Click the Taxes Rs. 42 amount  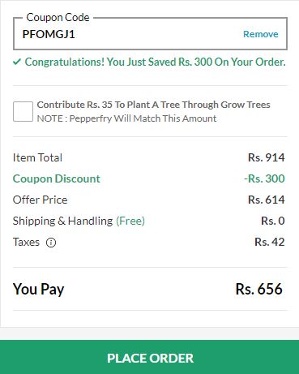270,242
